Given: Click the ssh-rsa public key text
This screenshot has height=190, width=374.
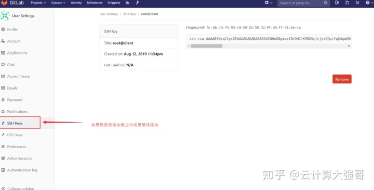Looking at the screenshot, I should pyautogui.click(x=271, y=39).
